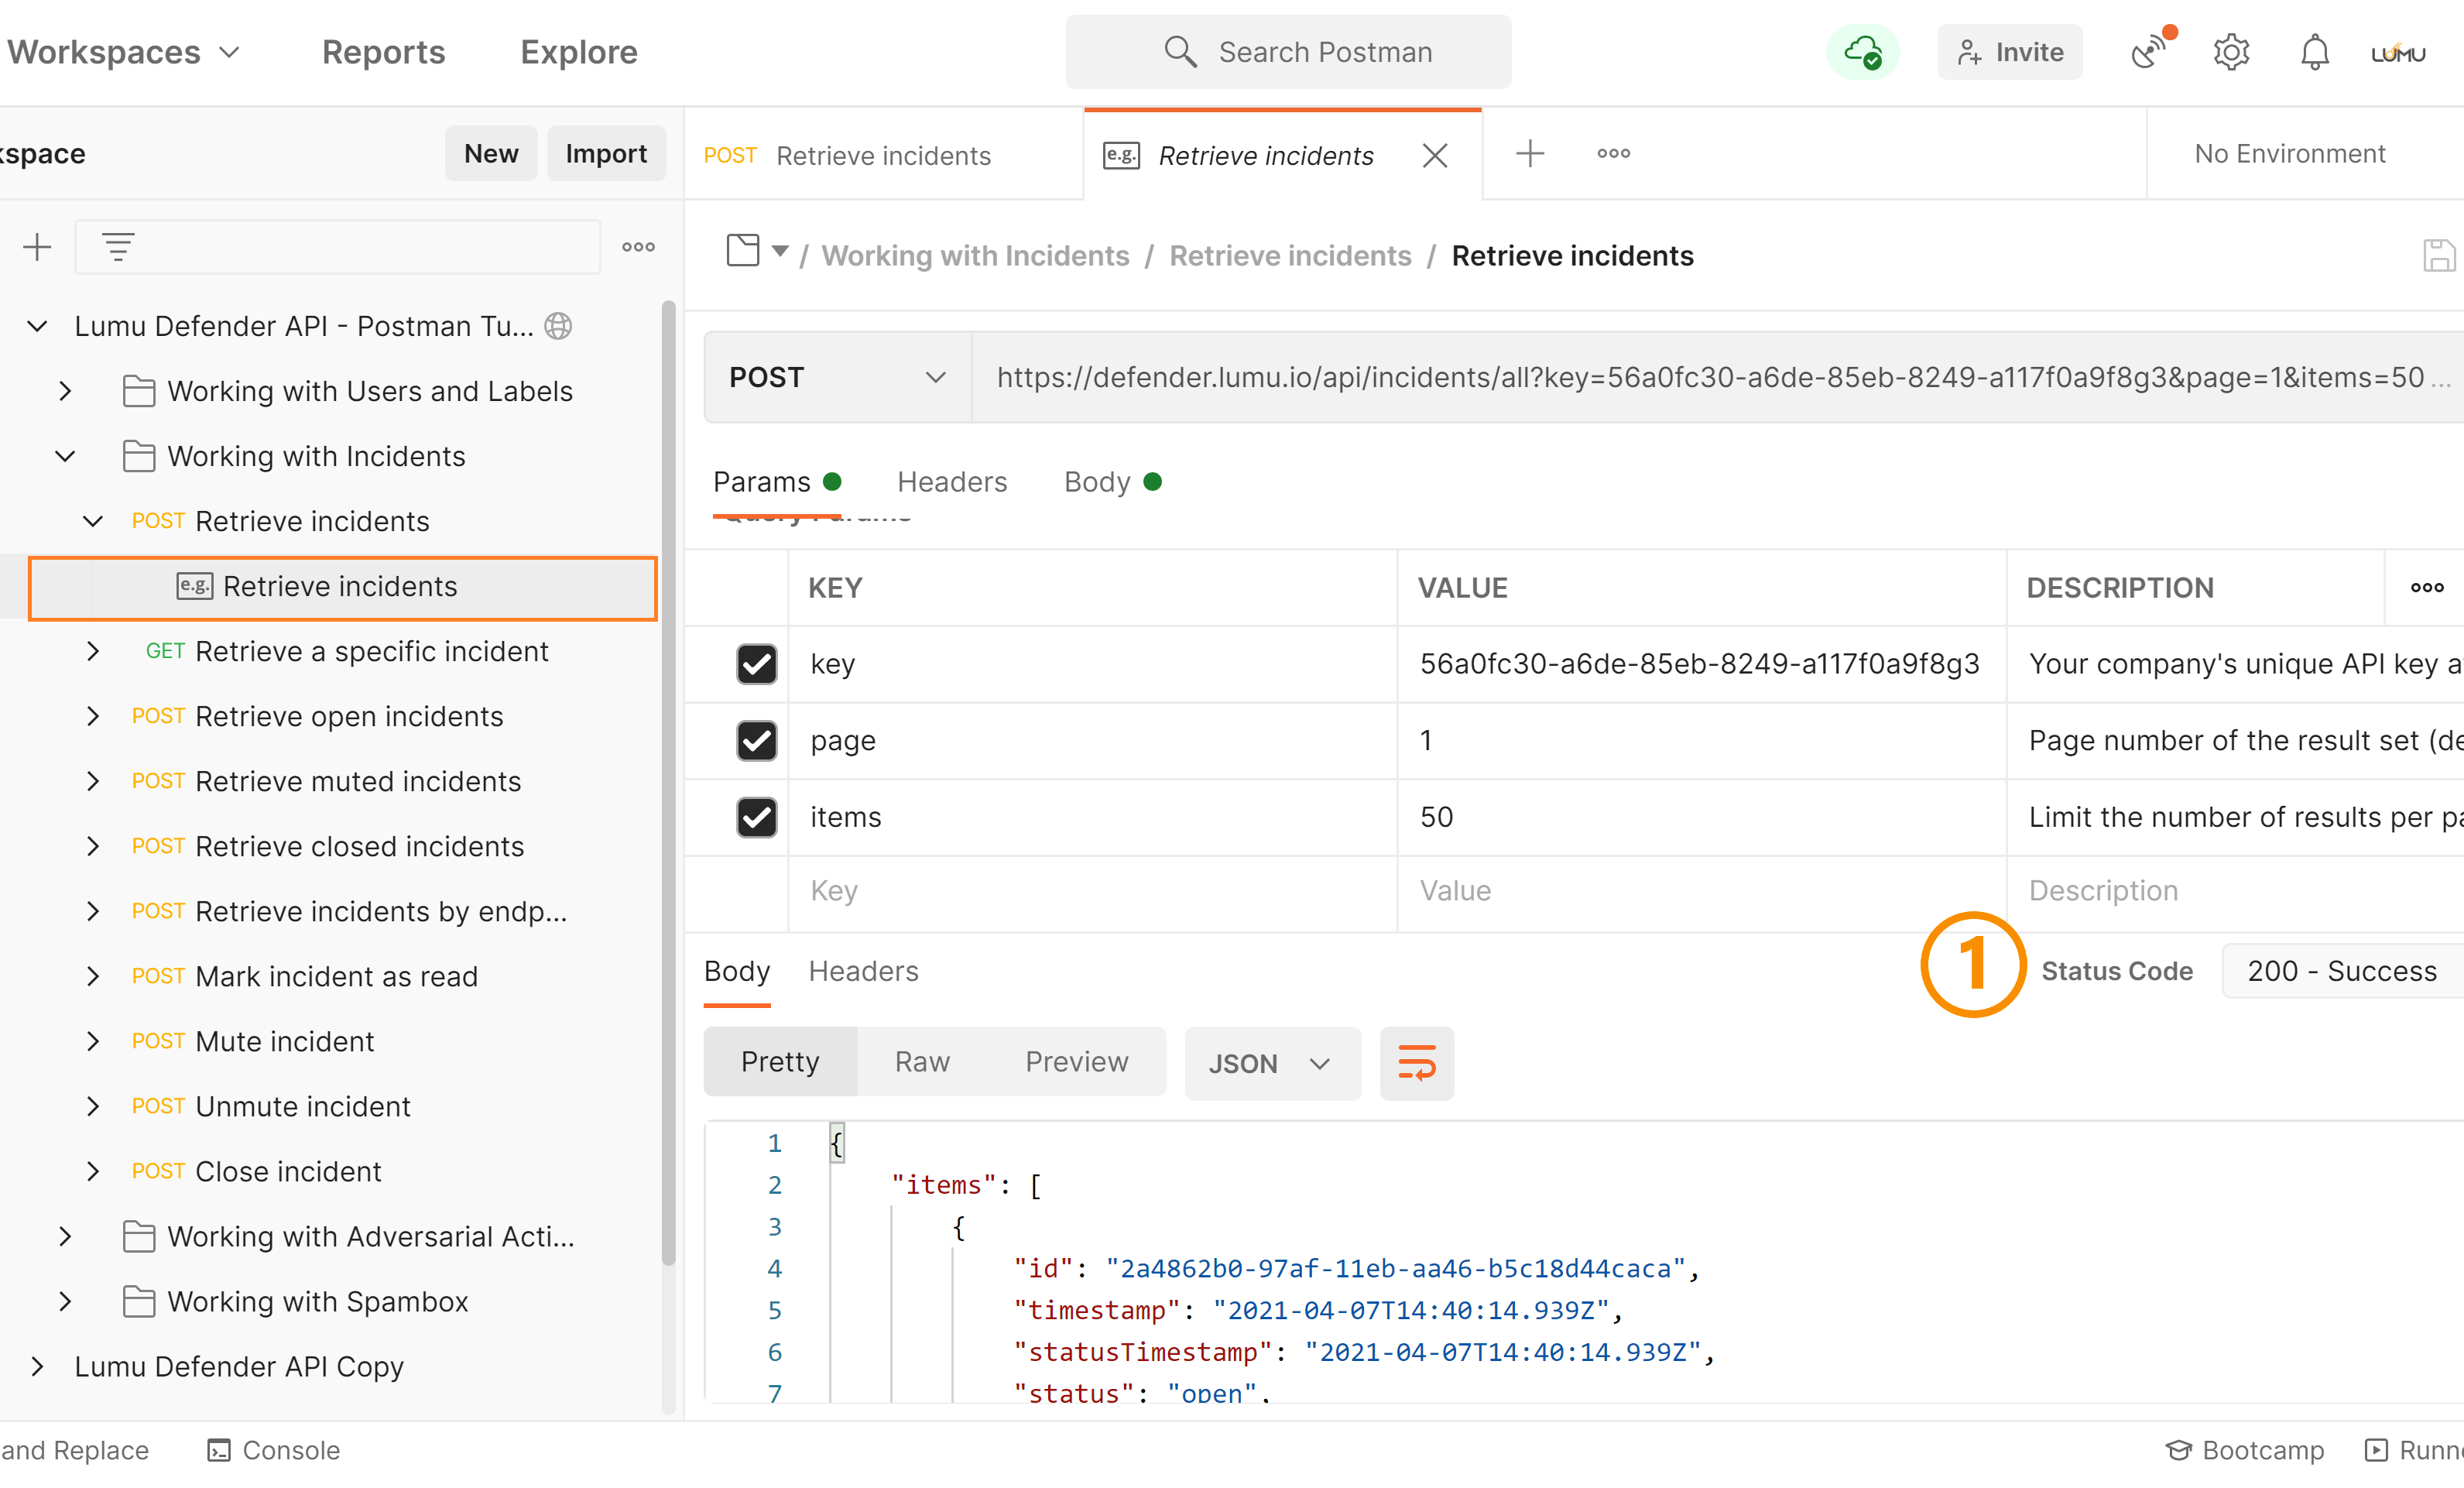Uncheck the items query parameter

pyautogui.click(x=757, y=817)
